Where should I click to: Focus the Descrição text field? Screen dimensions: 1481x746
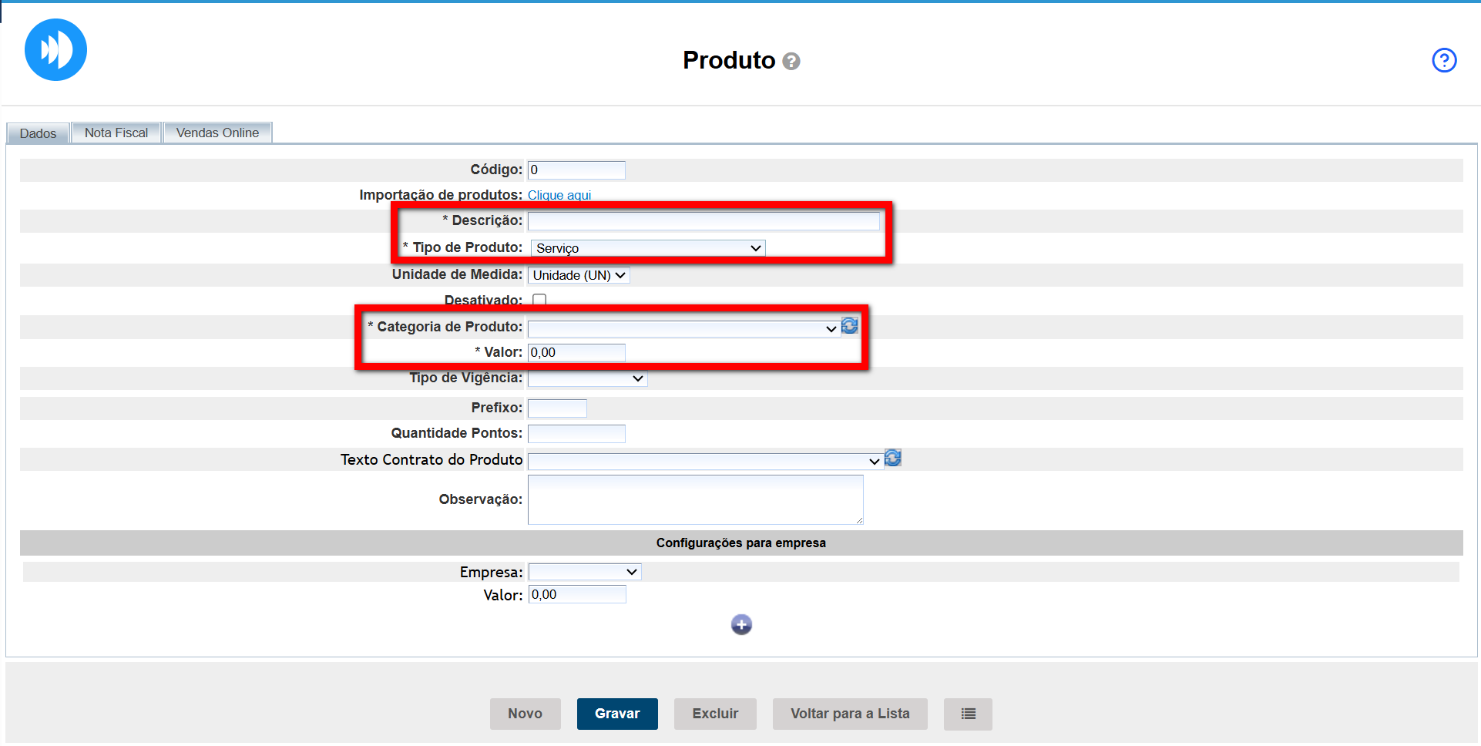703,221
